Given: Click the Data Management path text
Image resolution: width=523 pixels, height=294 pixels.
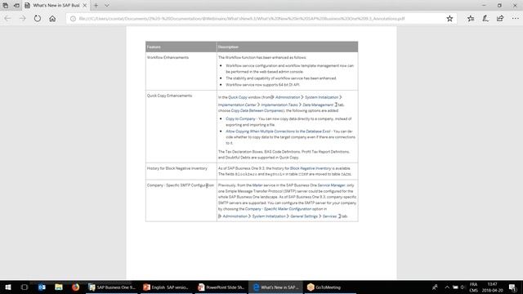Looking at the screenshot, I should [318, 105].
